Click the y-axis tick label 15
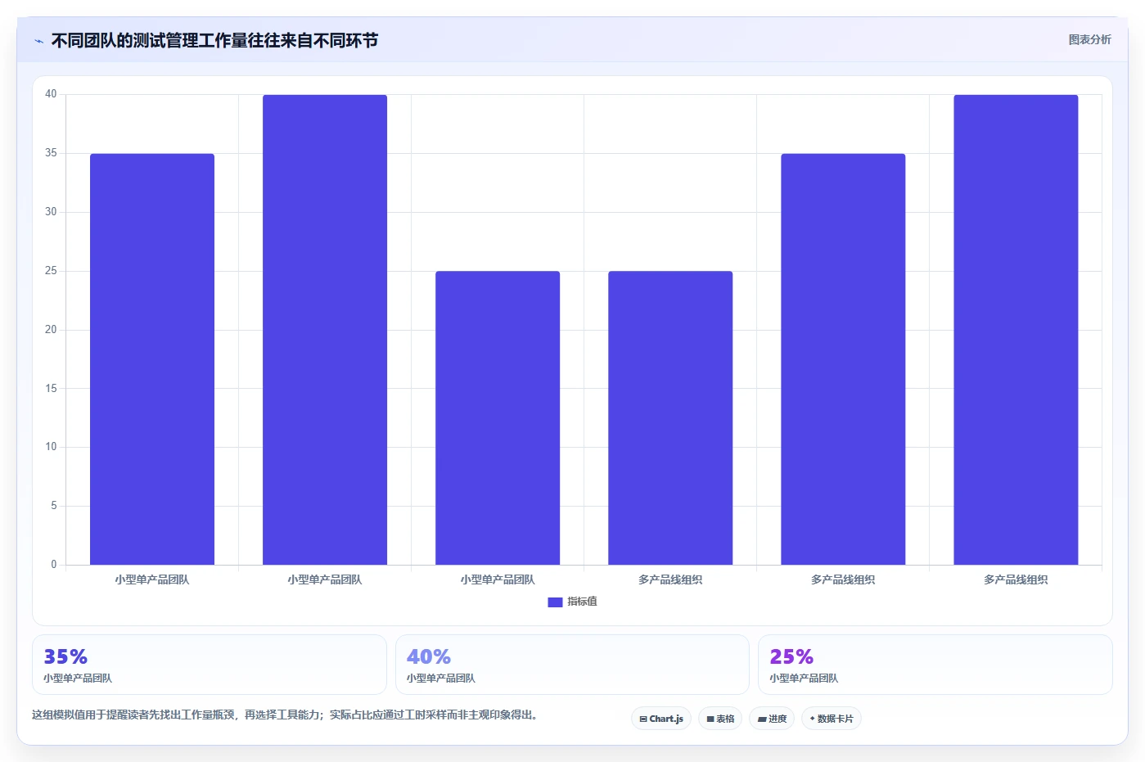The width and height of the screenshot is (1145, 762). (x=51, y=389)
